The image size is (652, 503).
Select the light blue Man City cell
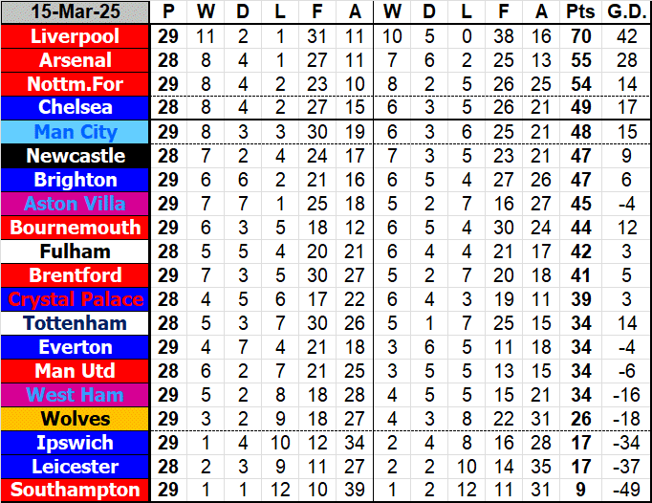(76, 132)
